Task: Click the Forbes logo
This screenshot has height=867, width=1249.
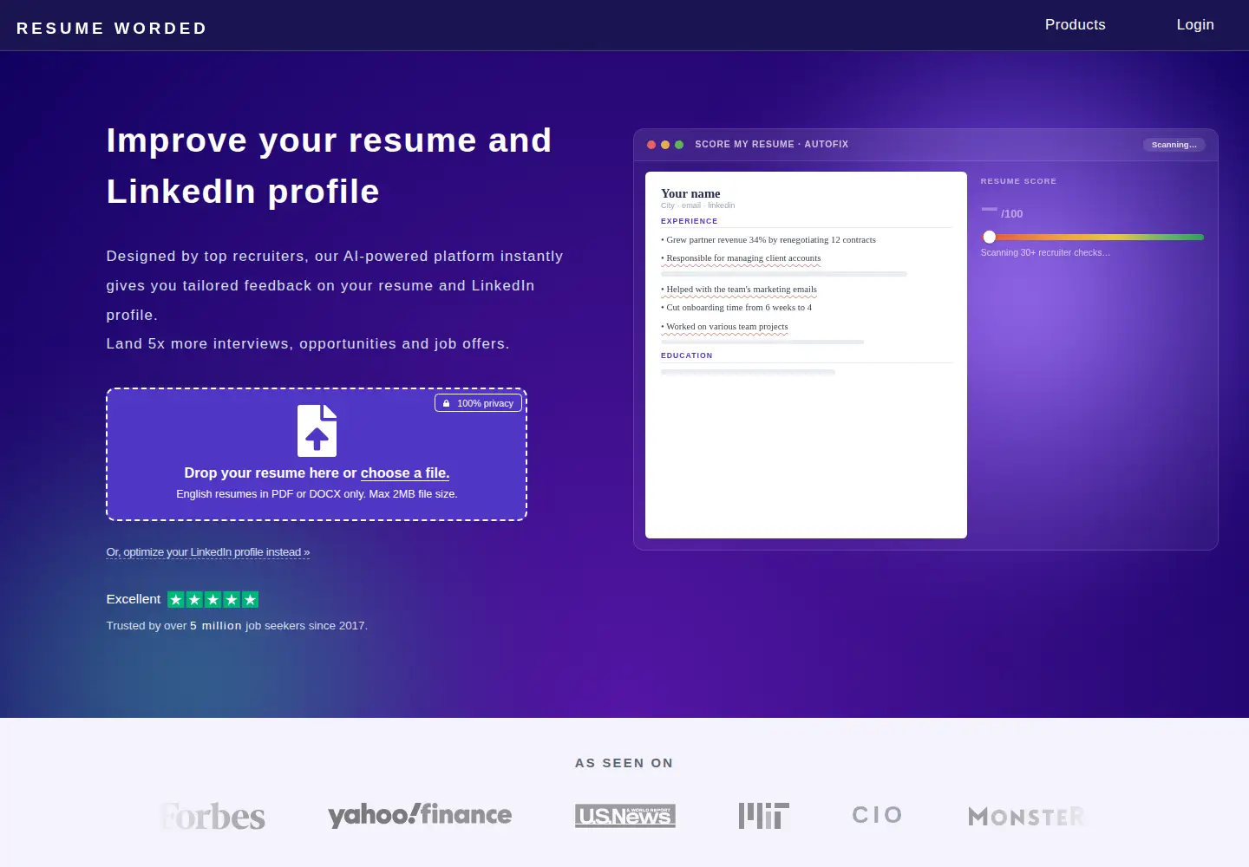Action: point(213,816)
